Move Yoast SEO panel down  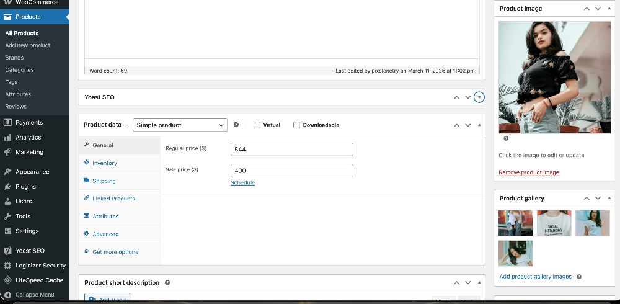click(x=467, y=97)
